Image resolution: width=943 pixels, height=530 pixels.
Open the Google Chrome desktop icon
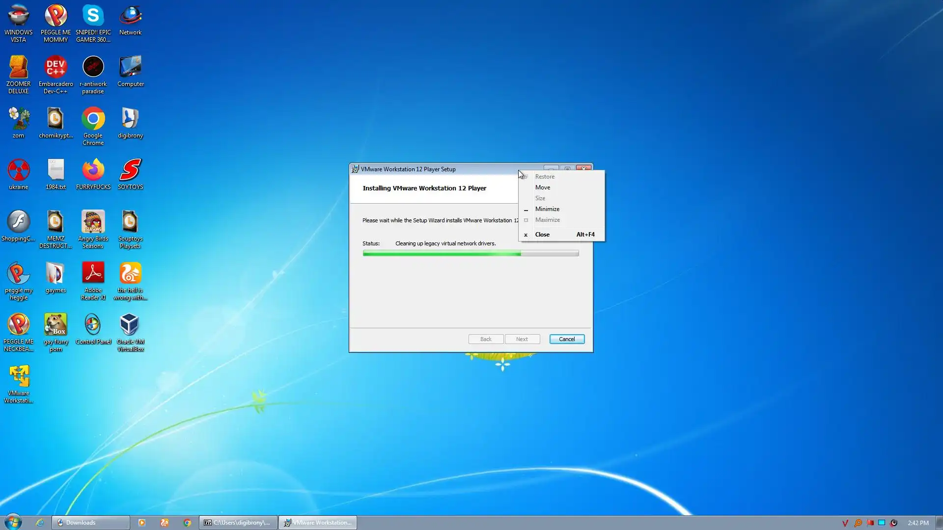click(x=93, y=119)
